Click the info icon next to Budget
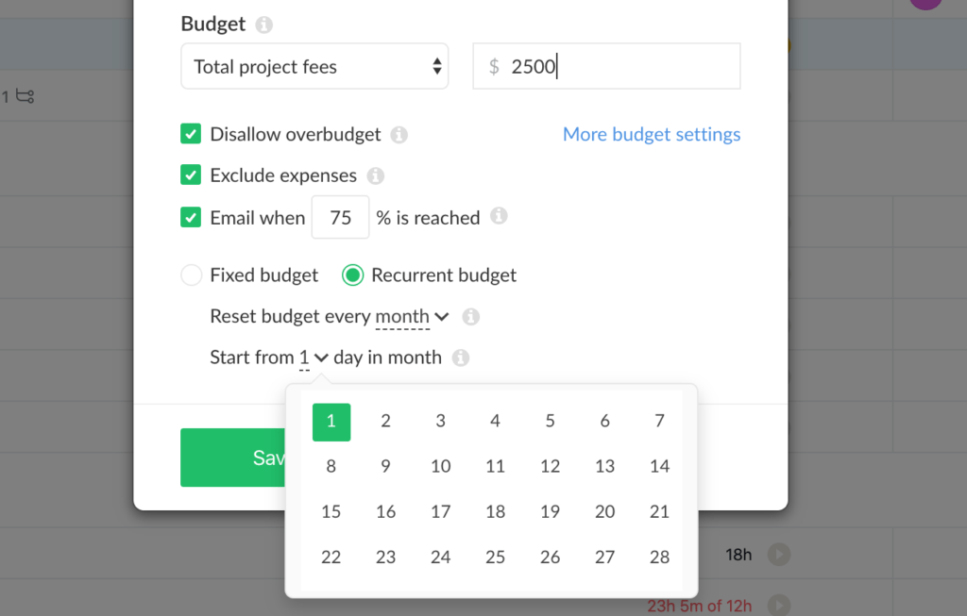The height and width of the screenshot is (616, 967). coord(262,24)
